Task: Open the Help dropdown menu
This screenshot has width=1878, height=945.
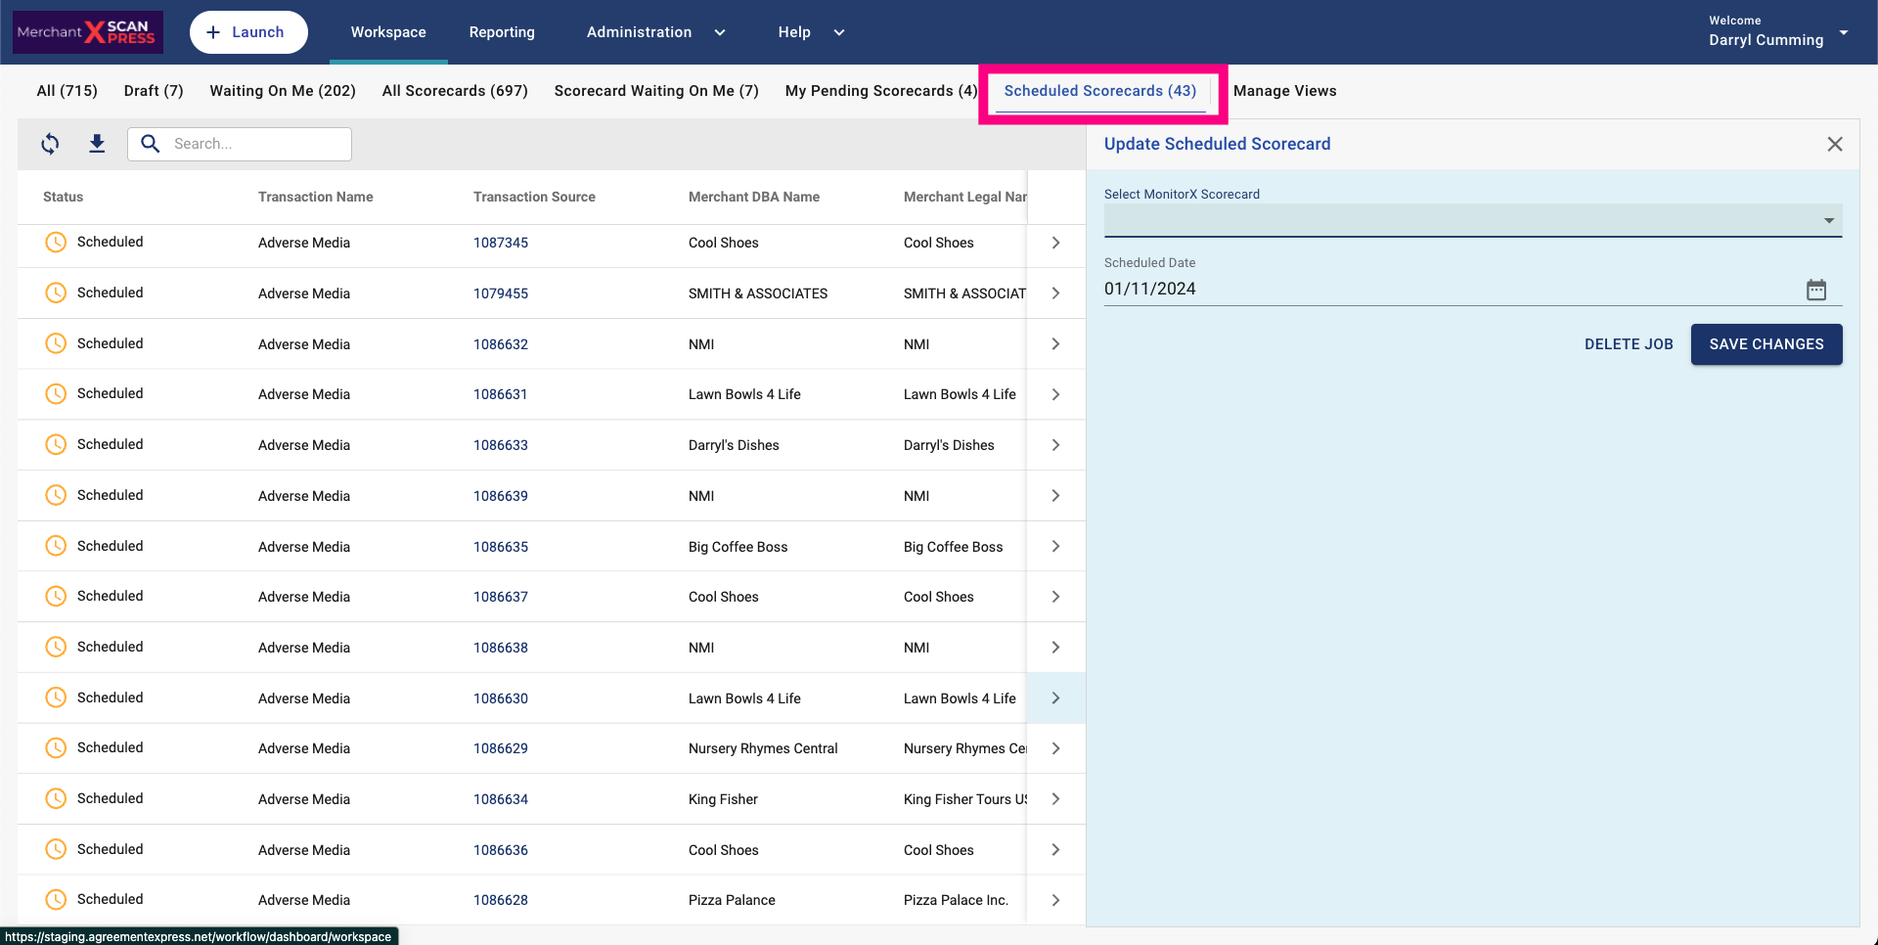Action: pos(811,32)
